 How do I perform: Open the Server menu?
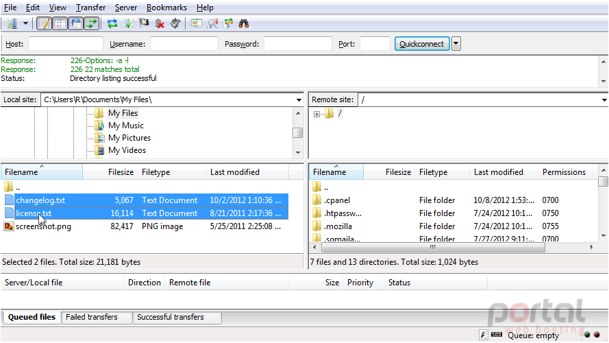[x=126, y=8]
